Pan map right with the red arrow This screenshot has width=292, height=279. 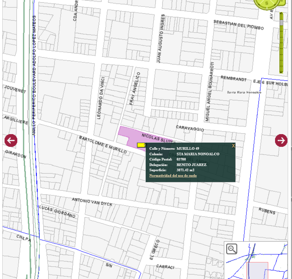281,140
